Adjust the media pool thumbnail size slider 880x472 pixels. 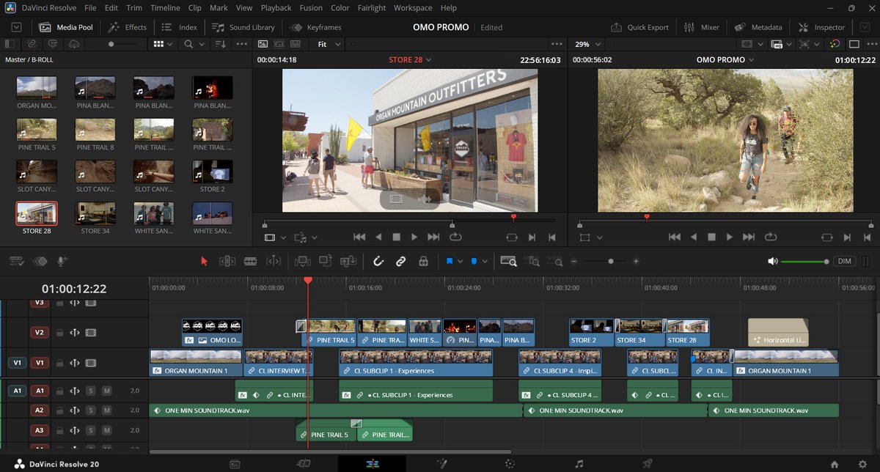(x=122, y=44)
